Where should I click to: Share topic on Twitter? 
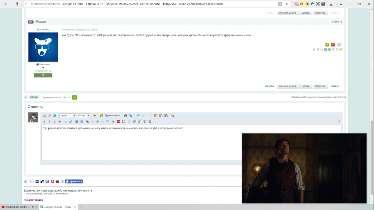[26, 181]
